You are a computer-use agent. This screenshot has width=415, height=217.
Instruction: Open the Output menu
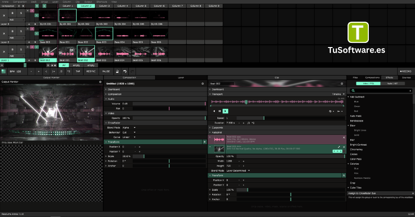click(88, 2)
